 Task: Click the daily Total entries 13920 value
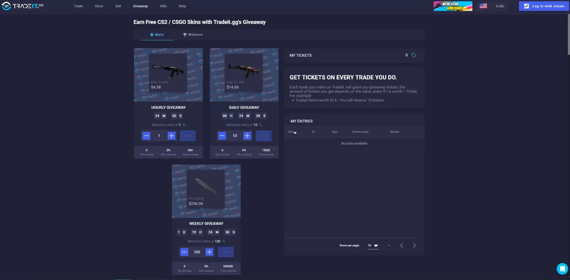coord(266,150)
